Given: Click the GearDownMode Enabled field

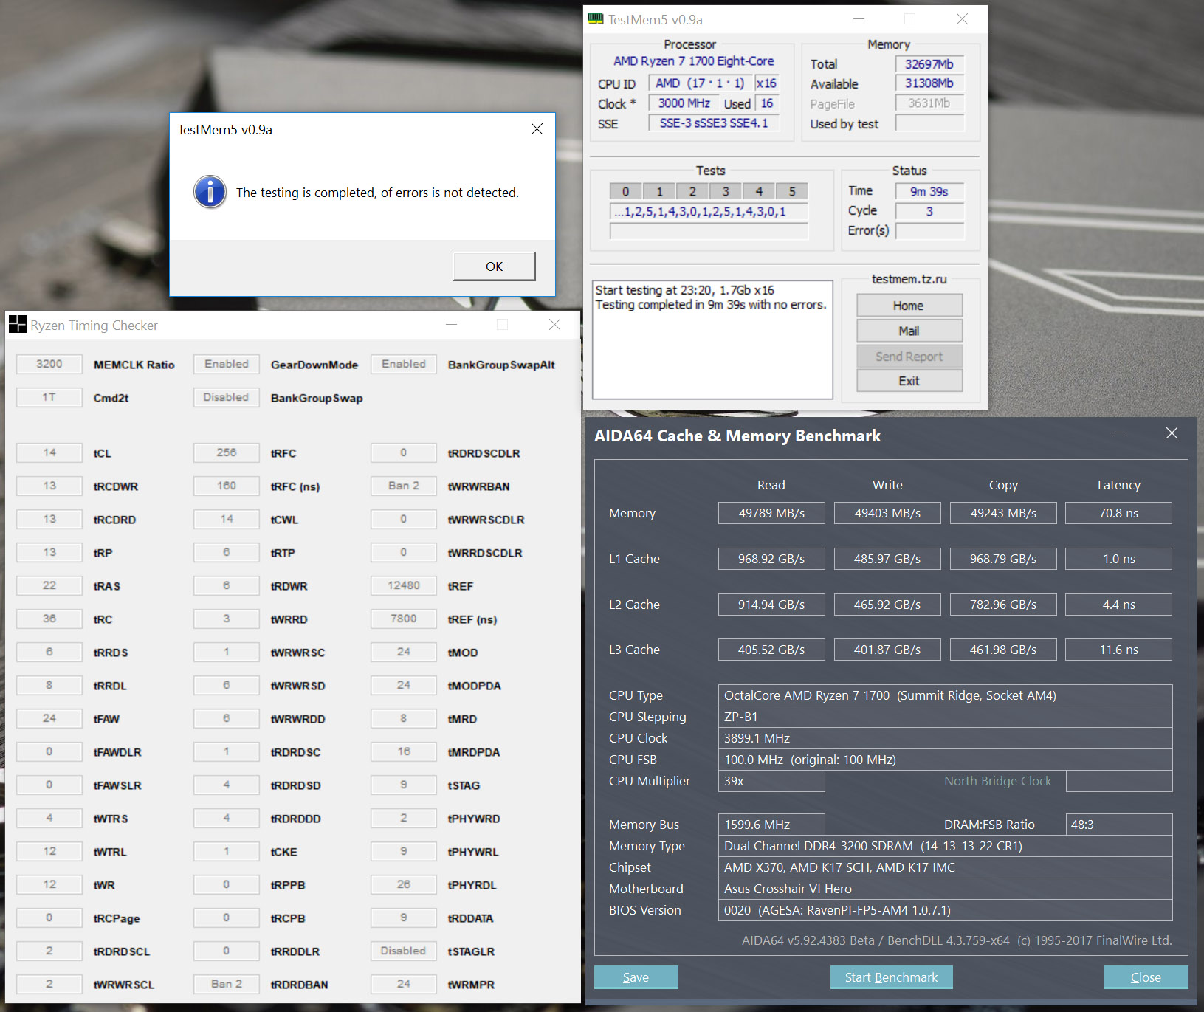Looking at the screenshot, I should click(x=227, y=364).
